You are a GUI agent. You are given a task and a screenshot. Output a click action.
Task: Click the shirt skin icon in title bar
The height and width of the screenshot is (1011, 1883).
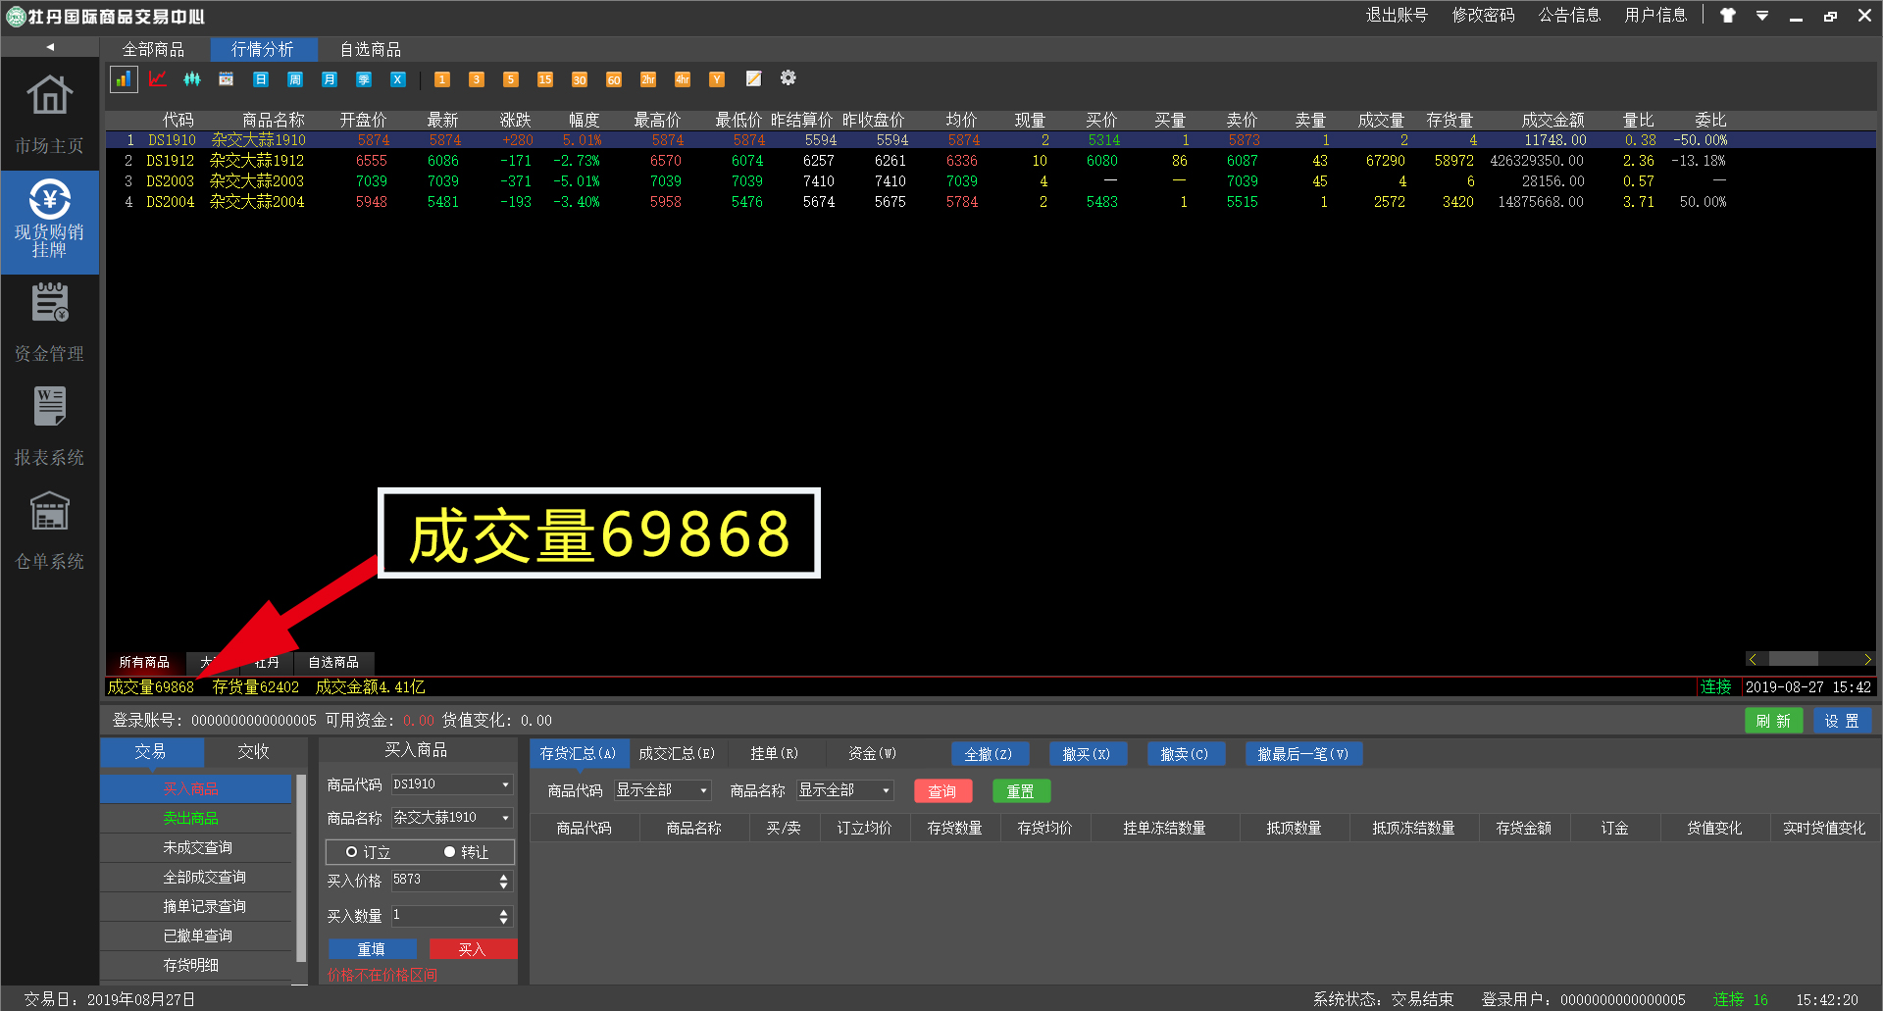[x=1728, y=16]
